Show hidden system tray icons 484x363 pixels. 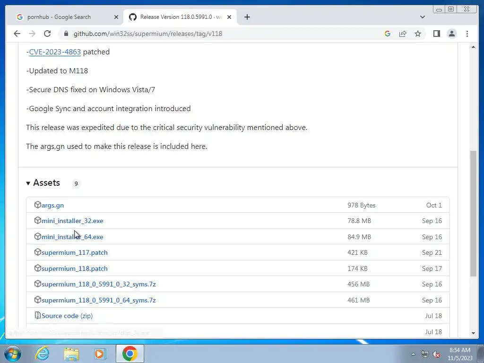coord(413,354)
